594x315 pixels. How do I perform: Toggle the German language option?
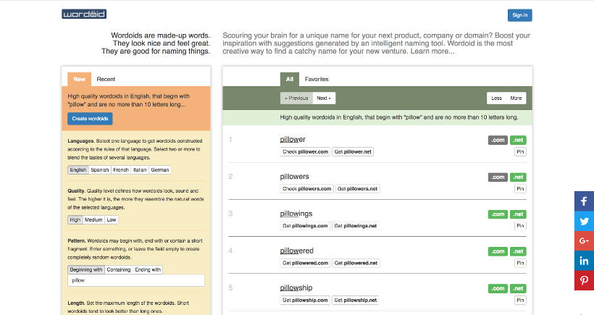point(159,169)
